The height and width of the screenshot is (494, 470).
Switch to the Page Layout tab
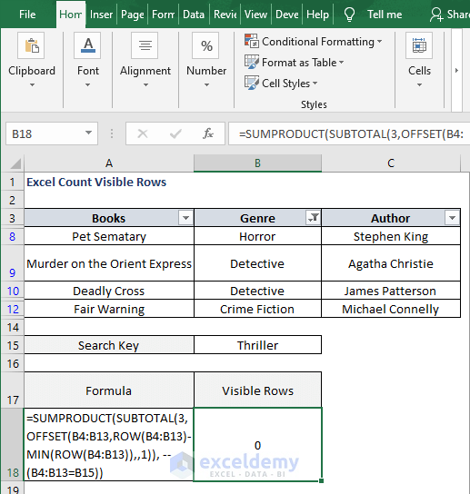point(133,15)
